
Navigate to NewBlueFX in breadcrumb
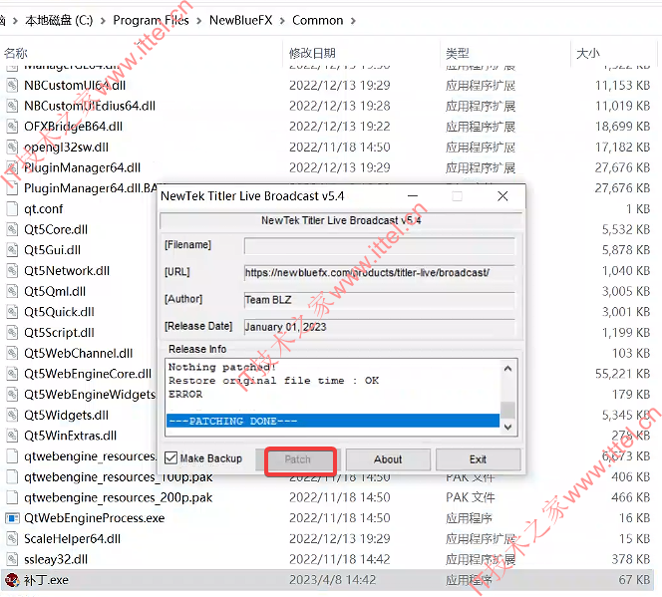(240, 20)
